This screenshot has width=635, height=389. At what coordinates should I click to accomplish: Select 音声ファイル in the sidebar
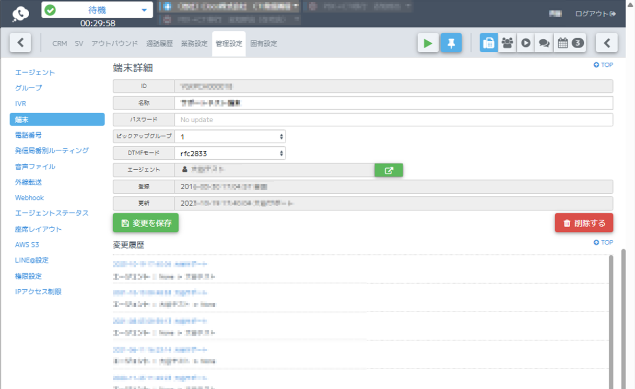coord(35,167)
